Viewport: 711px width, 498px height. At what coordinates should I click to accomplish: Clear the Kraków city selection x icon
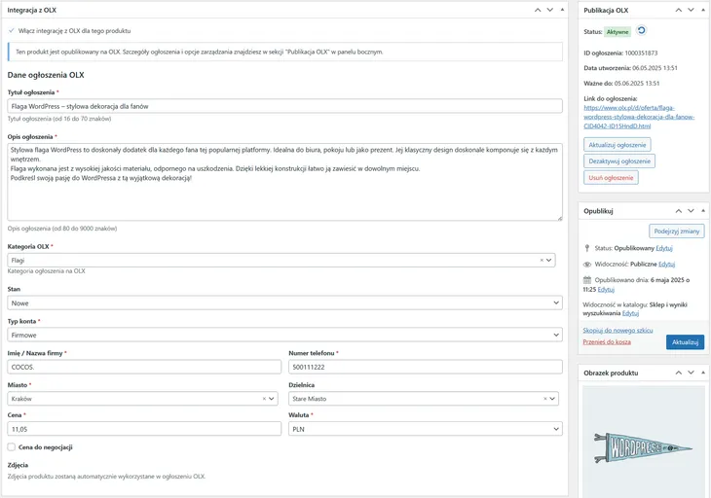pyautogui.click(x=264, y=399)
